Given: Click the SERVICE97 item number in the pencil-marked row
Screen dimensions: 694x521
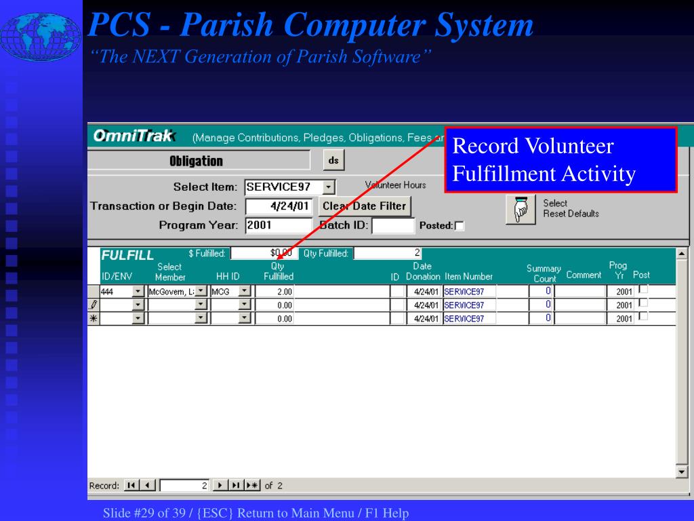Looking at the screenshot, I should click(470, 305).
